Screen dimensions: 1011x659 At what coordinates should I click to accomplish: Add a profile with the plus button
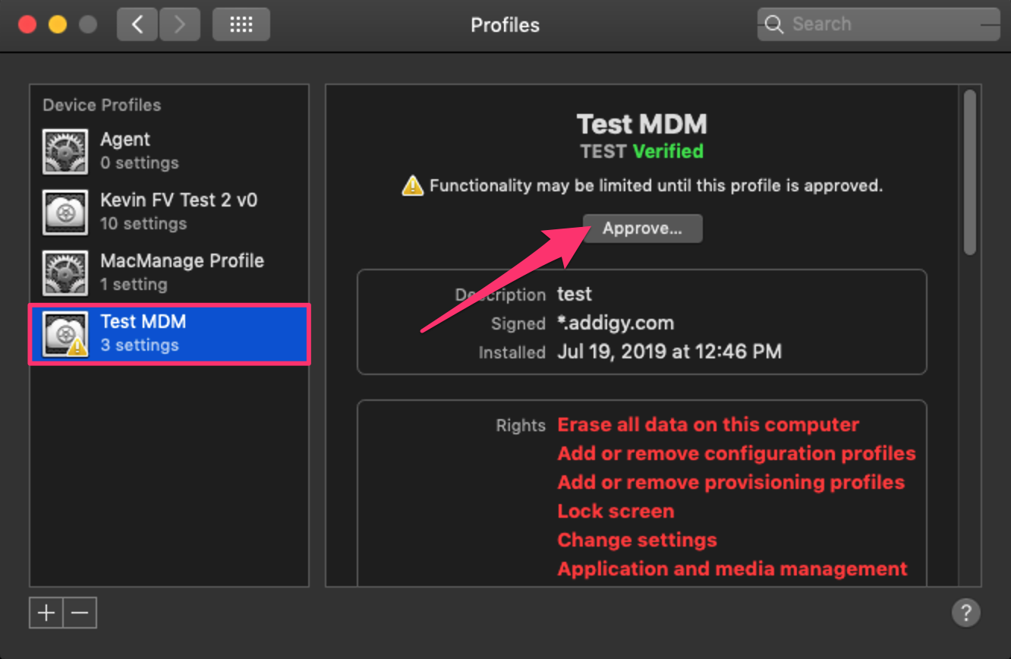(x=46, y=613)
